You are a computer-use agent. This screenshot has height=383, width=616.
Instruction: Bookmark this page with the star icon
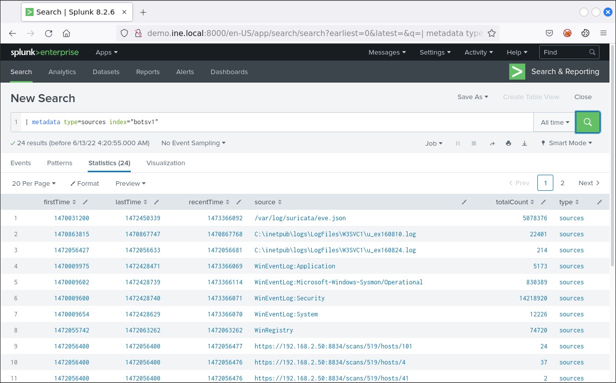492,34
